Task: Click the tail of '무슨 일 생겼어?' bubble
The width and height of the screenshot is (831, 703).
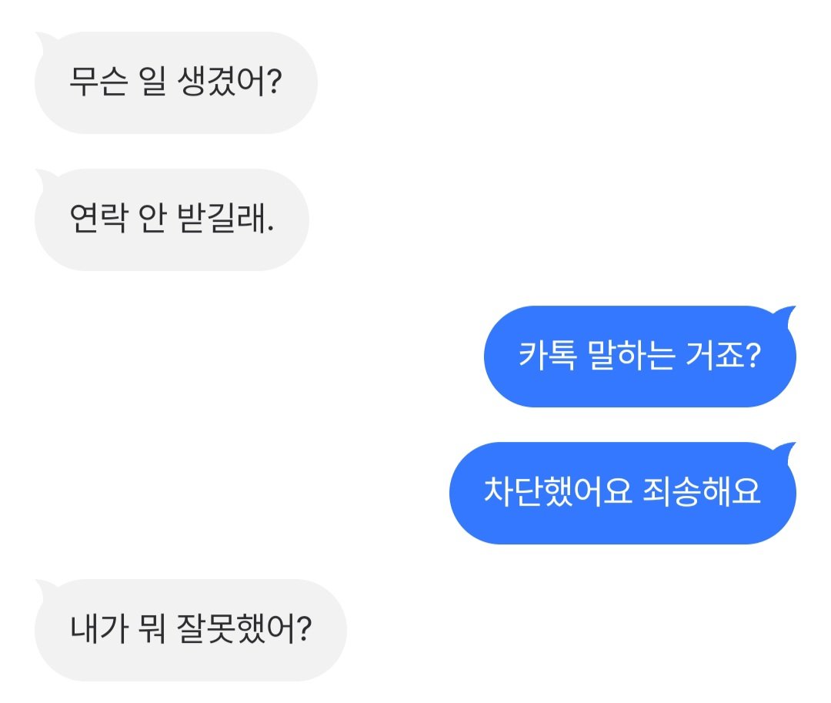Action: [43, 37]
